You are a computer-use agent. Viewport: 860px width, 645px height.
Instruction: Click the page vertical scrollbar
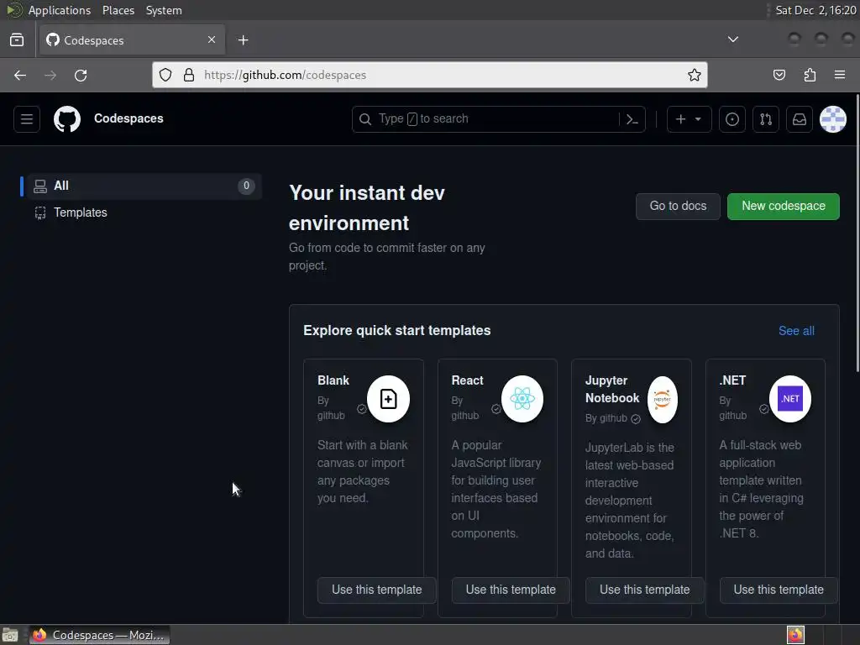857,233
